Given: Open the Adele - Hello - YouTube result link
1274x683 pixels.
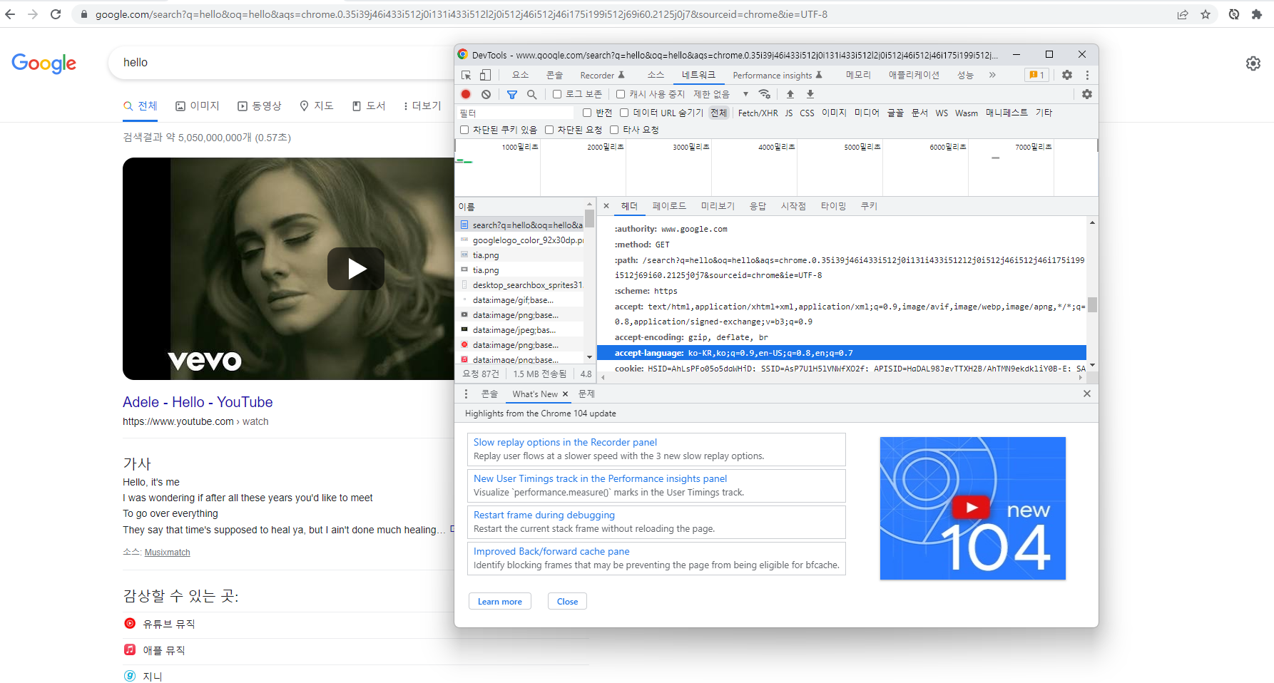Looking at the screenshot, I should click(x=198, y=402).
